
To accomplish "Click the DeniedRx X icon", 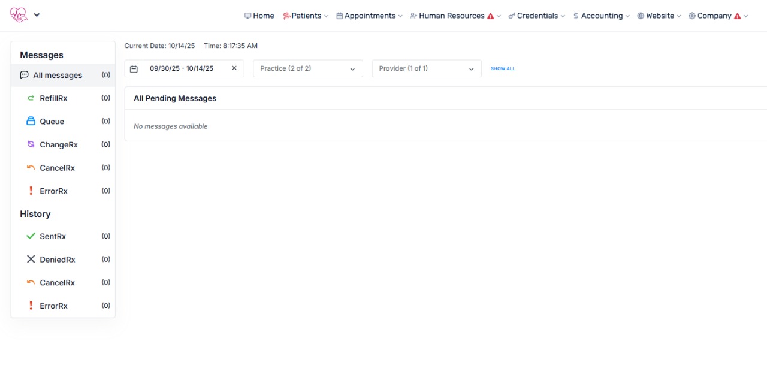I will [x=31, y=260].
